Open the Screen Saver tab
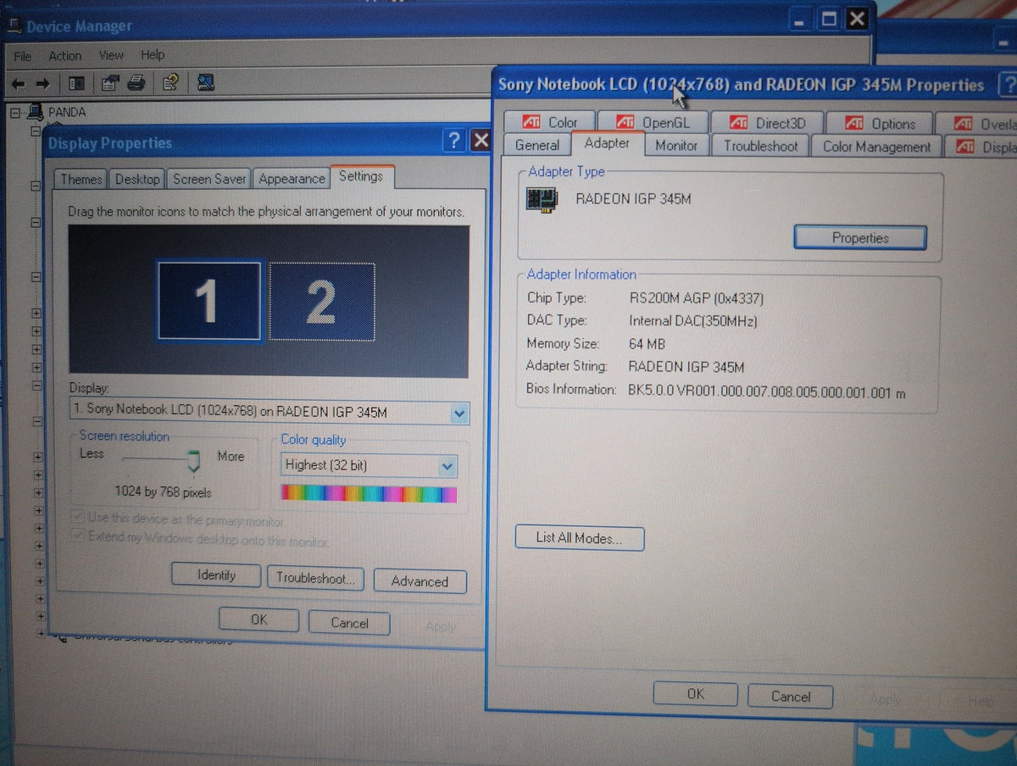Screen dimensions: 1017x766 (x=209, y=179)
